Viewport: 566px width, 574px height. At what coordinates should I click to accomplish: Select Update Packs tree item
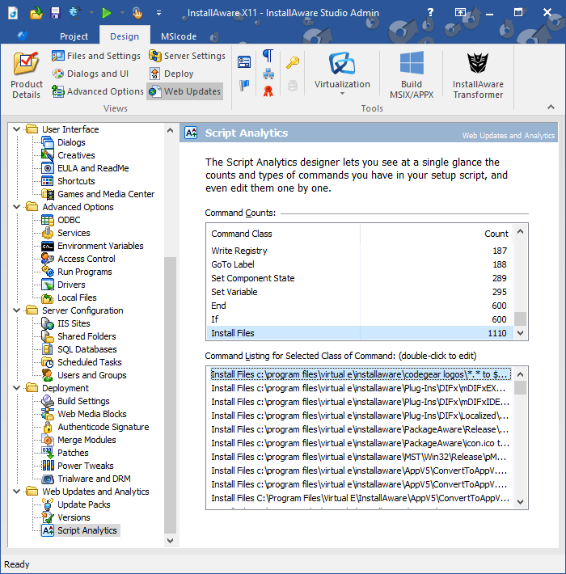[84, 504]
